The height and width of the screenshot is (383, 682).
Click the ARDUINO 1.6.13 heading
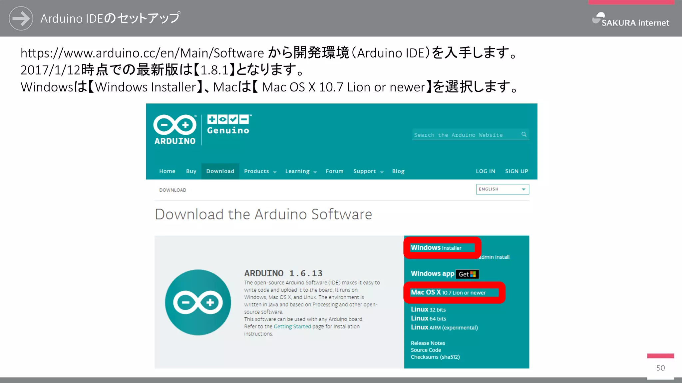pyautogui.click(x=283, y=273)
